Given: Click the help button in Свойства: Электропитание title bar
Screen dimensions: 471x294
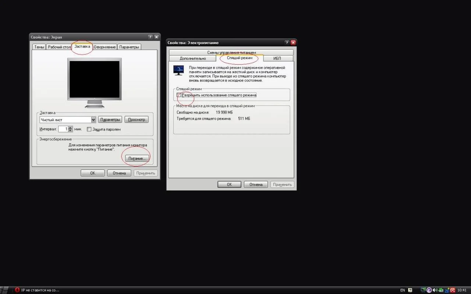Looking at the screenshot, I should [x=287, y=43].
